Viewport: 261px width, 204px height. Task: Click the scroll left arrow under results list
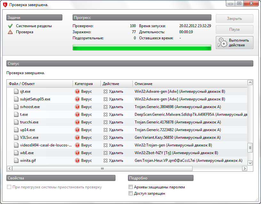[x=10, y=169]
